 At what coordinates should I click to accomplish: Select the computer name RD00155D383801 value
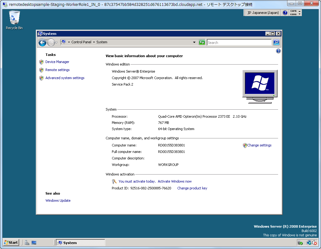171,145
